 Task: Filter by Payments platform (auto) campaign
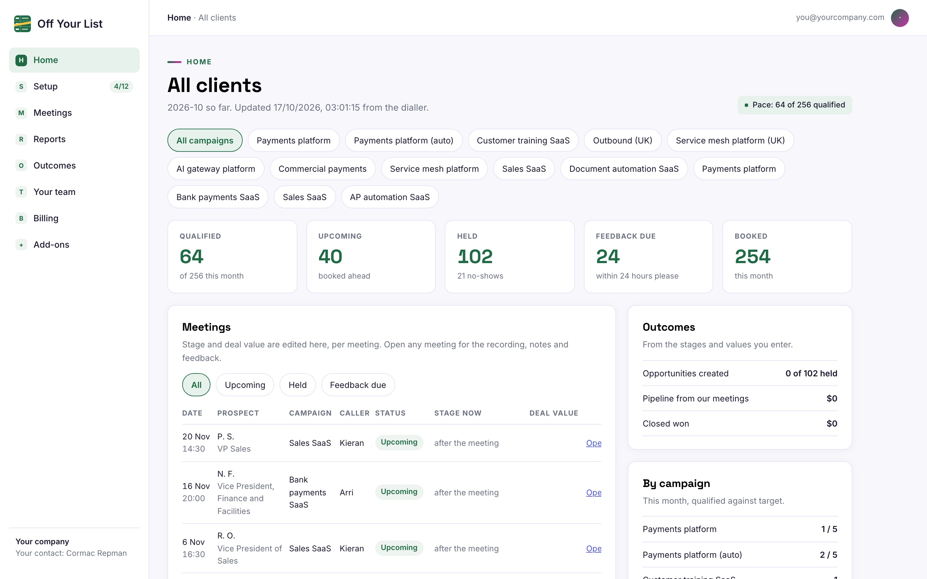(404, 141)
